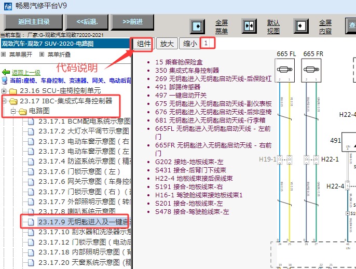Click the >>前进 button
The width and height of the screenshot is (356, 269).
[x=133, y=22]
